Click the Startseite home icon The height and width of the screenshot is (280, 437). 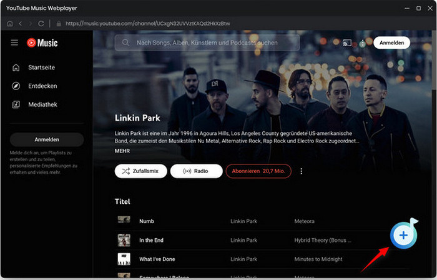point(16,67)
